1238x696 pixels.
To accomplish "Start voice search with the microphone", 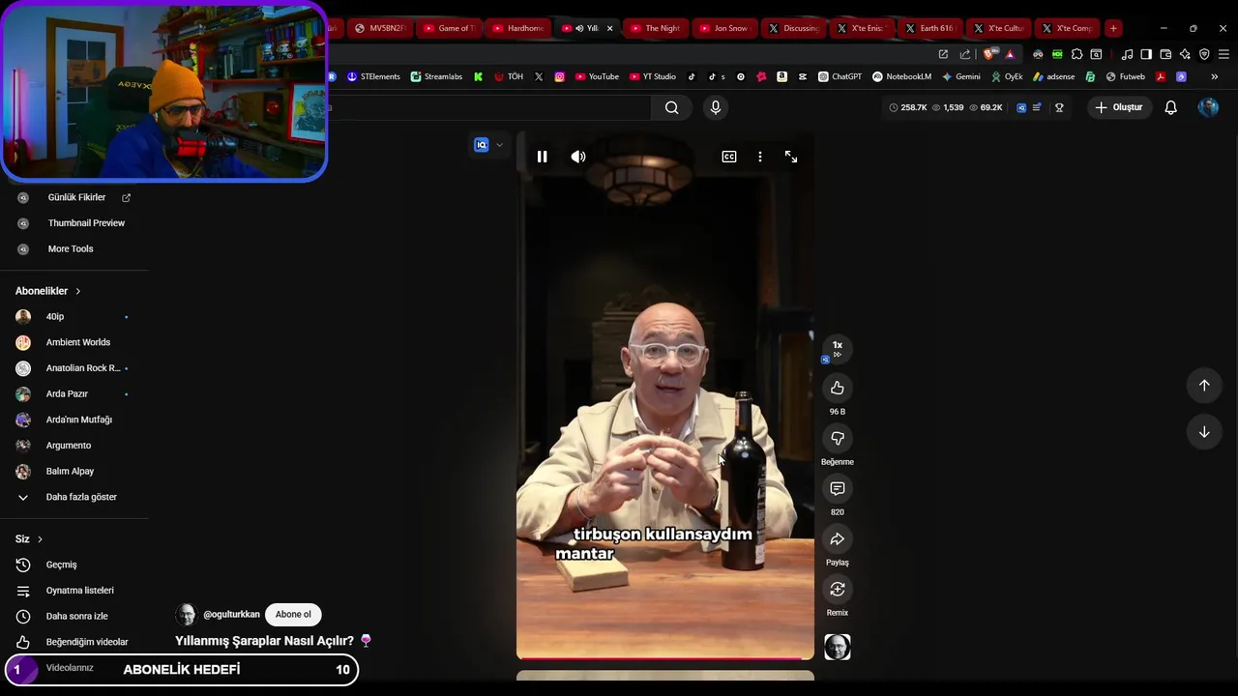I will coord(716,107).
